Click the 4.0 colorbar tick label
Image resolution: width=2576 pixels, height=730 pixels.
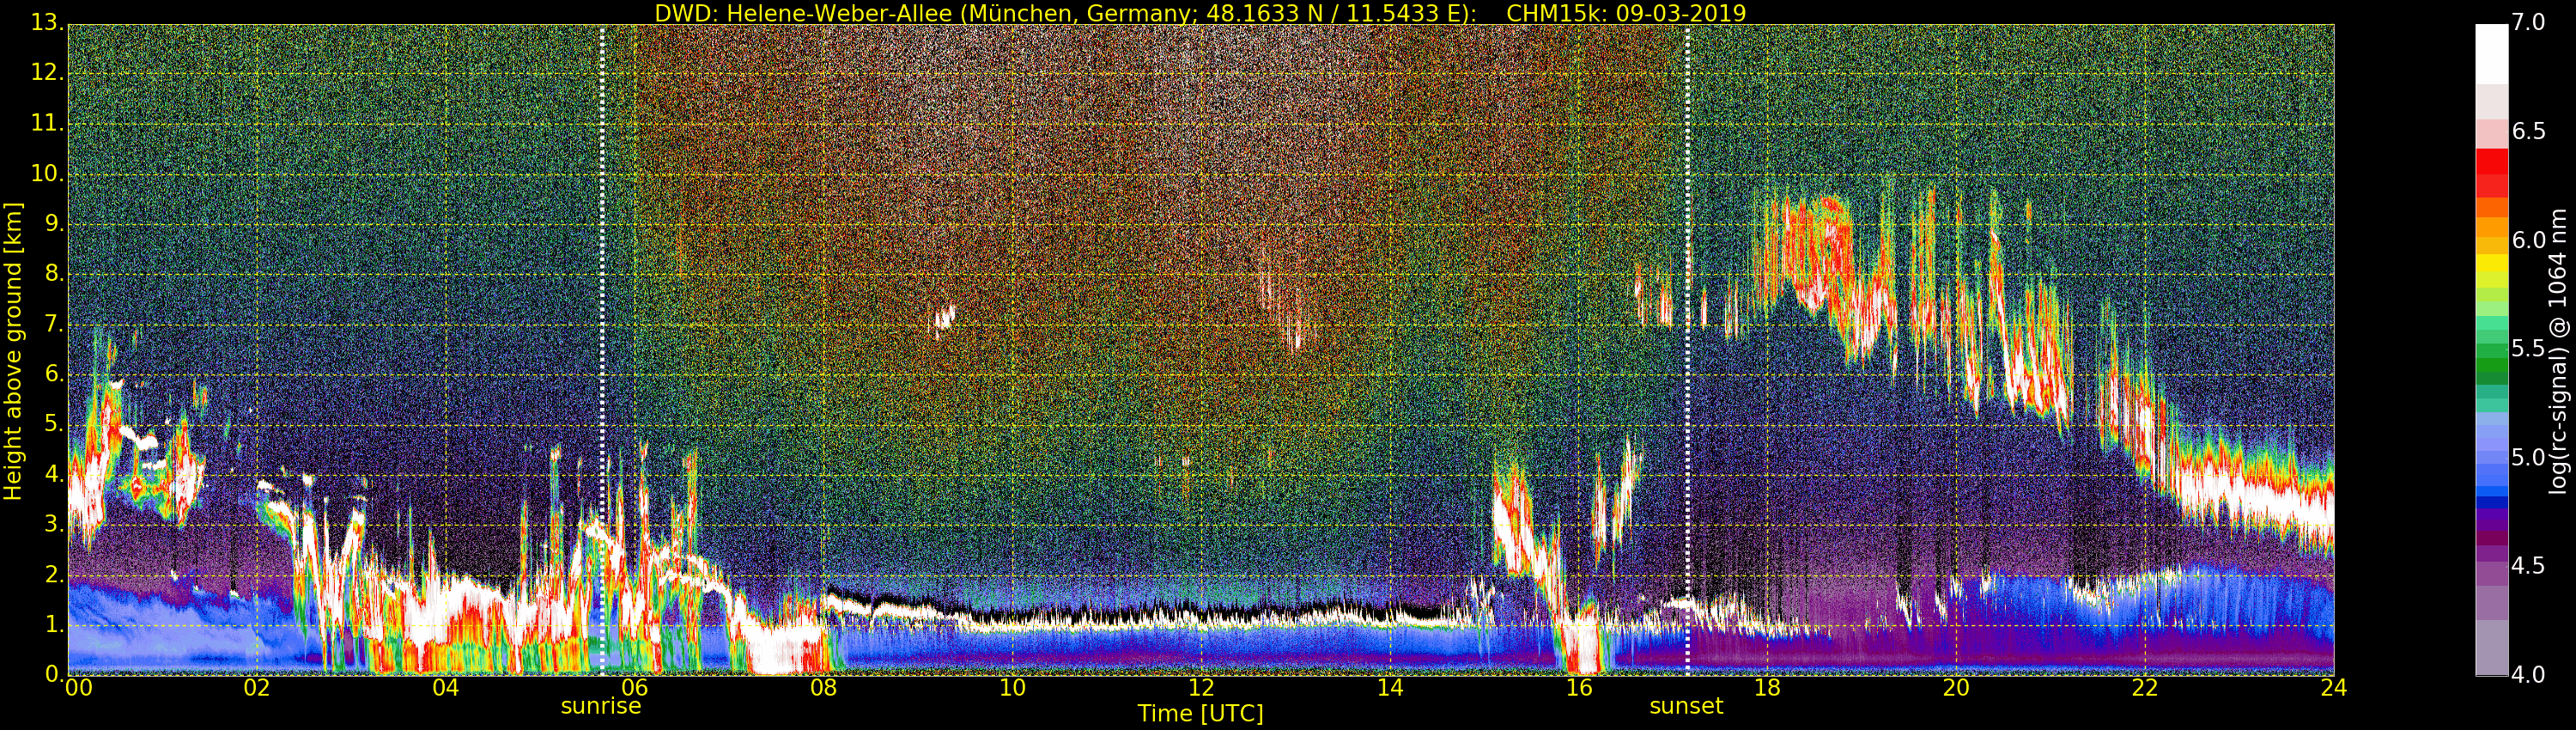[2528, 675]
